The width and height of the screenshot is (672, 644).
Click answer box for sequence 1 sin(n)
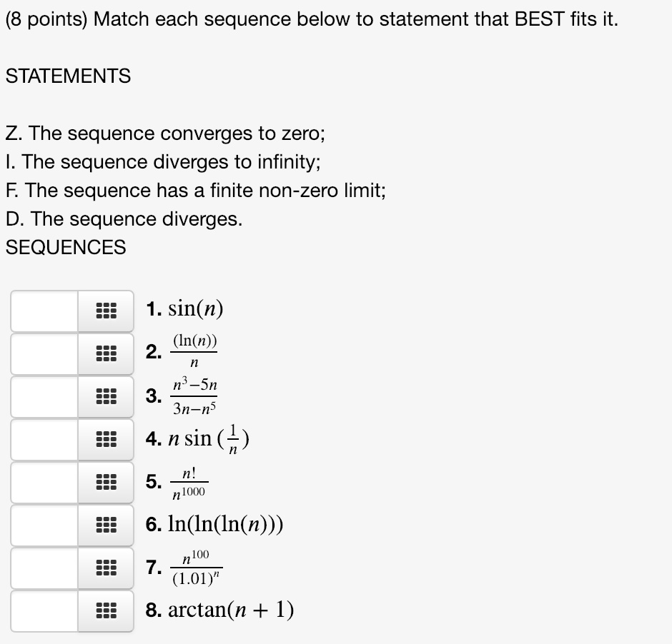(x=44, y=311)
